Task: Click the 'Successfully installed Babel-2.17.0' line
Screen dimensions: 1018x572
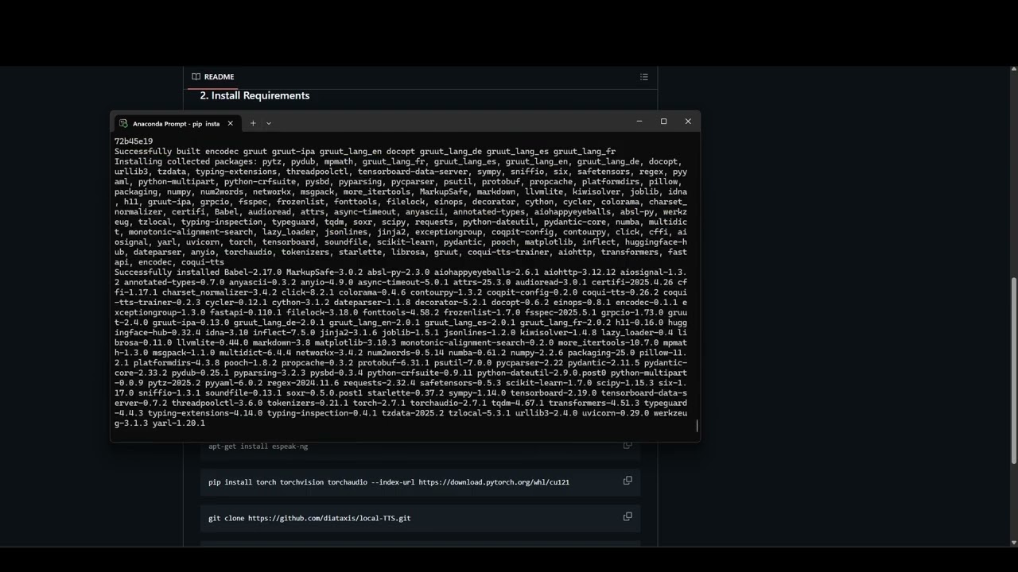Action: (401, 272)
